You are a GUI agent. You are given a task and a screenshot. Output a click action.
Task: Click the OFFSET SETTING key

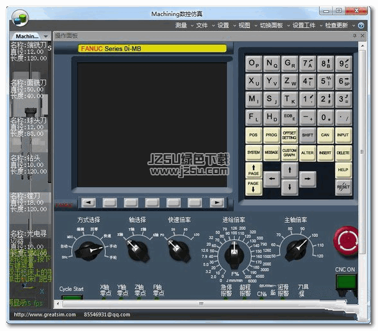tap(290, 135)
